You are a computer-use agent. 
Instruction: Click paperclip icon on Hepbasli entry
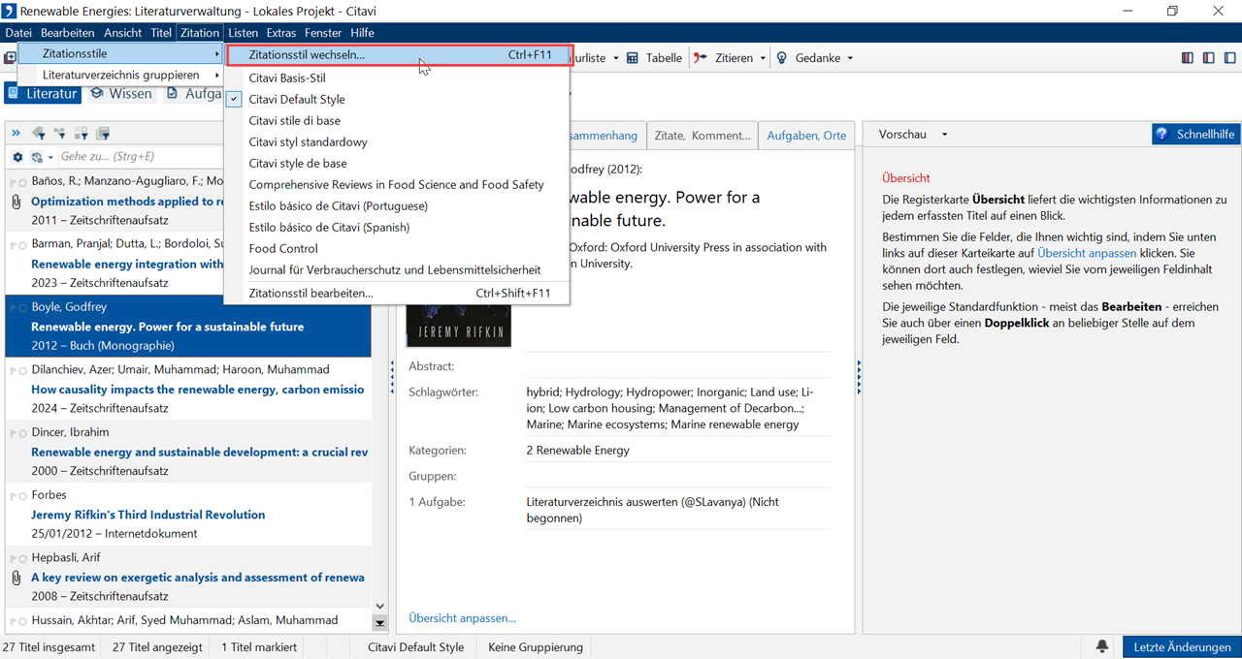click(x=16, y=578)
